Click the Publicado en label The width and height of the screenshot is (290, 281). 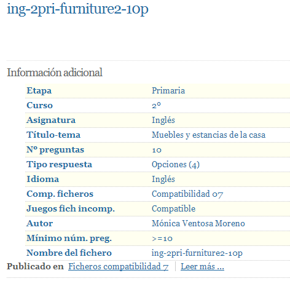pos(35,266)
